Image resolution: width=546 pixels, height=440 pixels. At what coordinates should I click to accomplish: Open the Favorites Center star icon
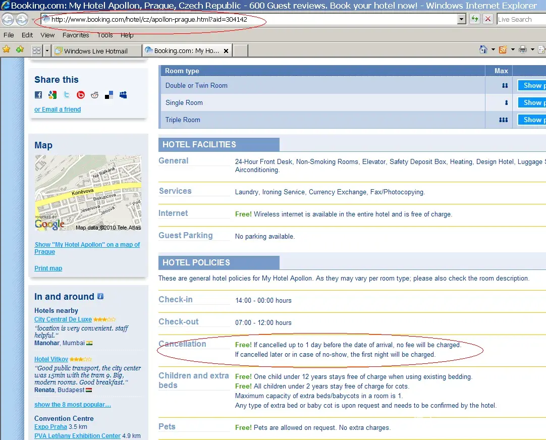(x=7, y=49)
